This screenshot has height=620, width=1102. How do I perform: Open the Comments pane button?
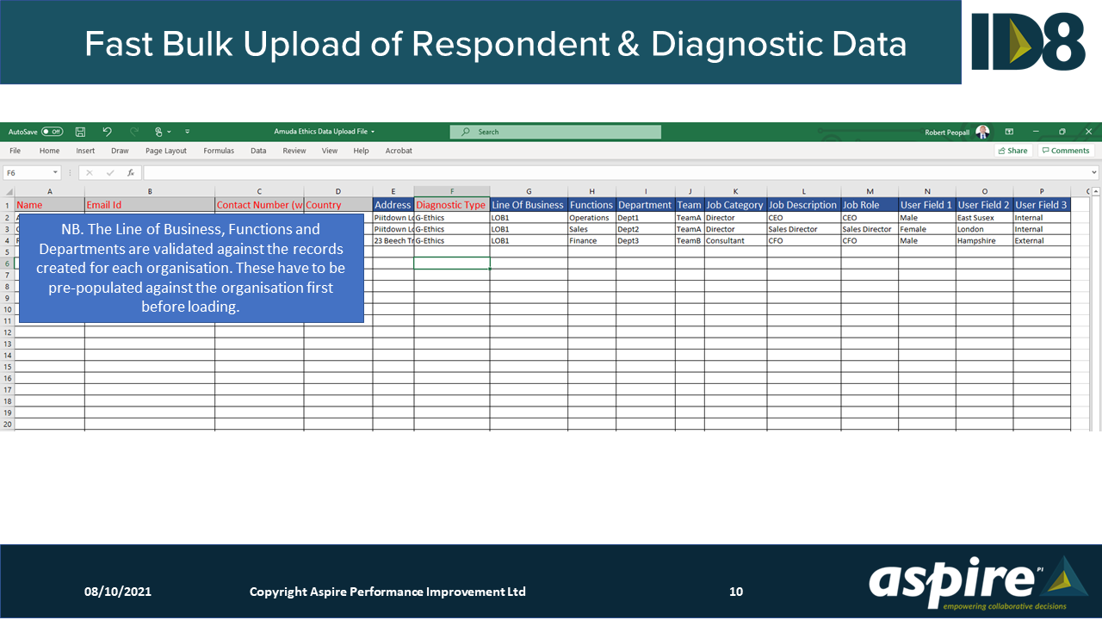1065,151
